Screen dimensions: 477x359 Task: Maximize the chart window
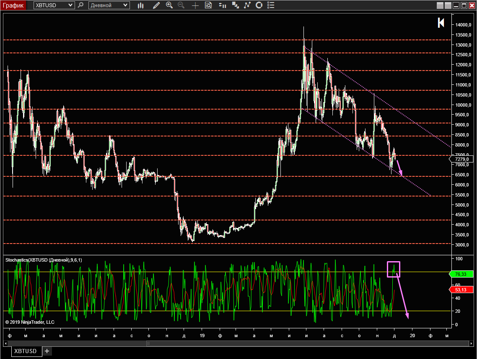464,5
